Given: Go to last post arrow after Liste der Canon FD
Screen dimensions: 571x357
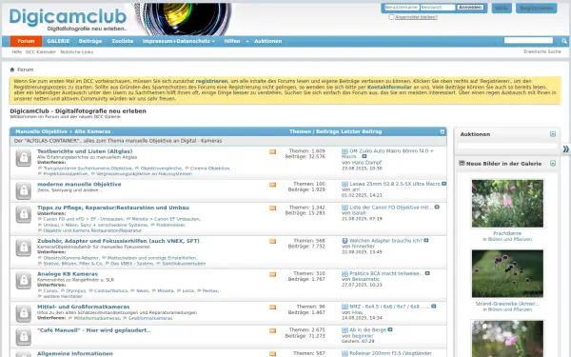Looking at the screenshot, I should (437, 208).
